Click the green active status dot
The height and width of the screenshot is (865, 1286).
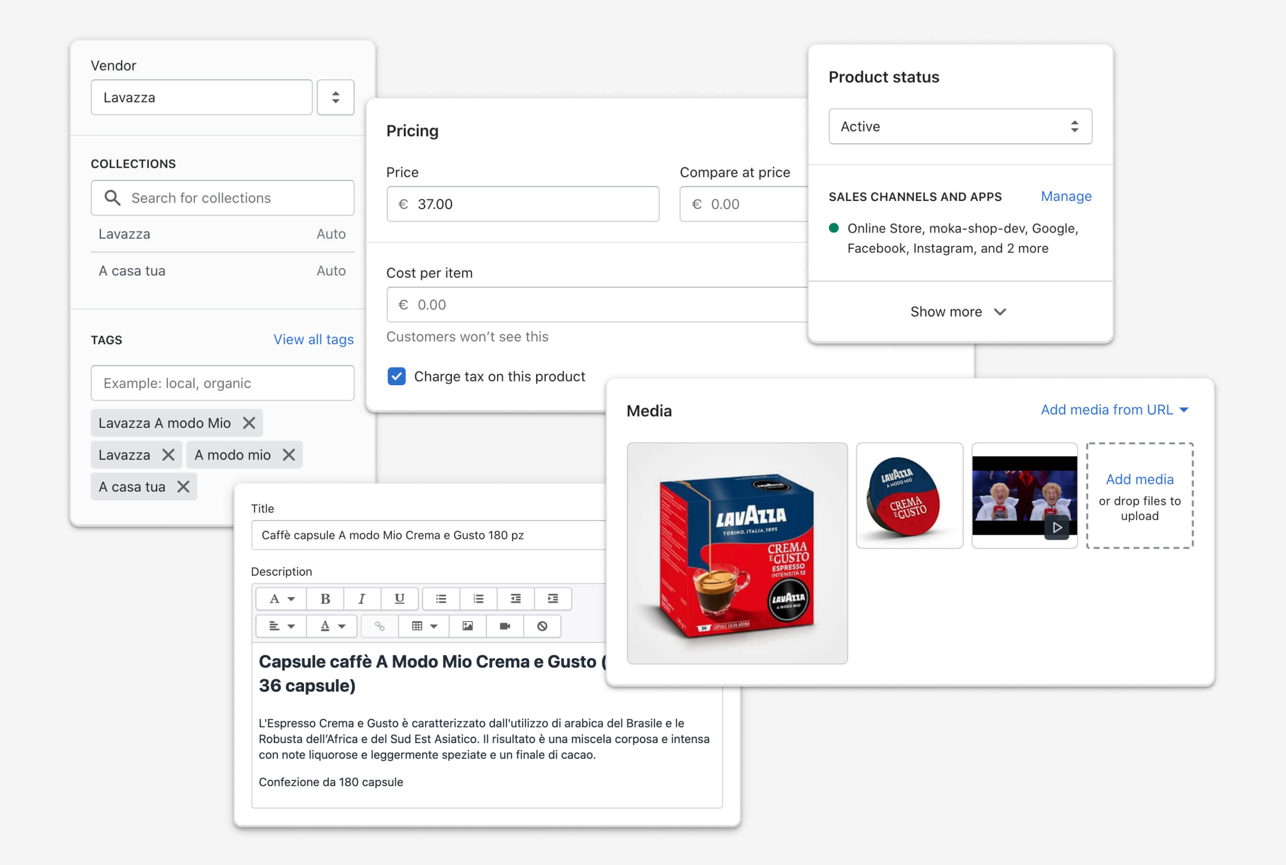(834, 228)
